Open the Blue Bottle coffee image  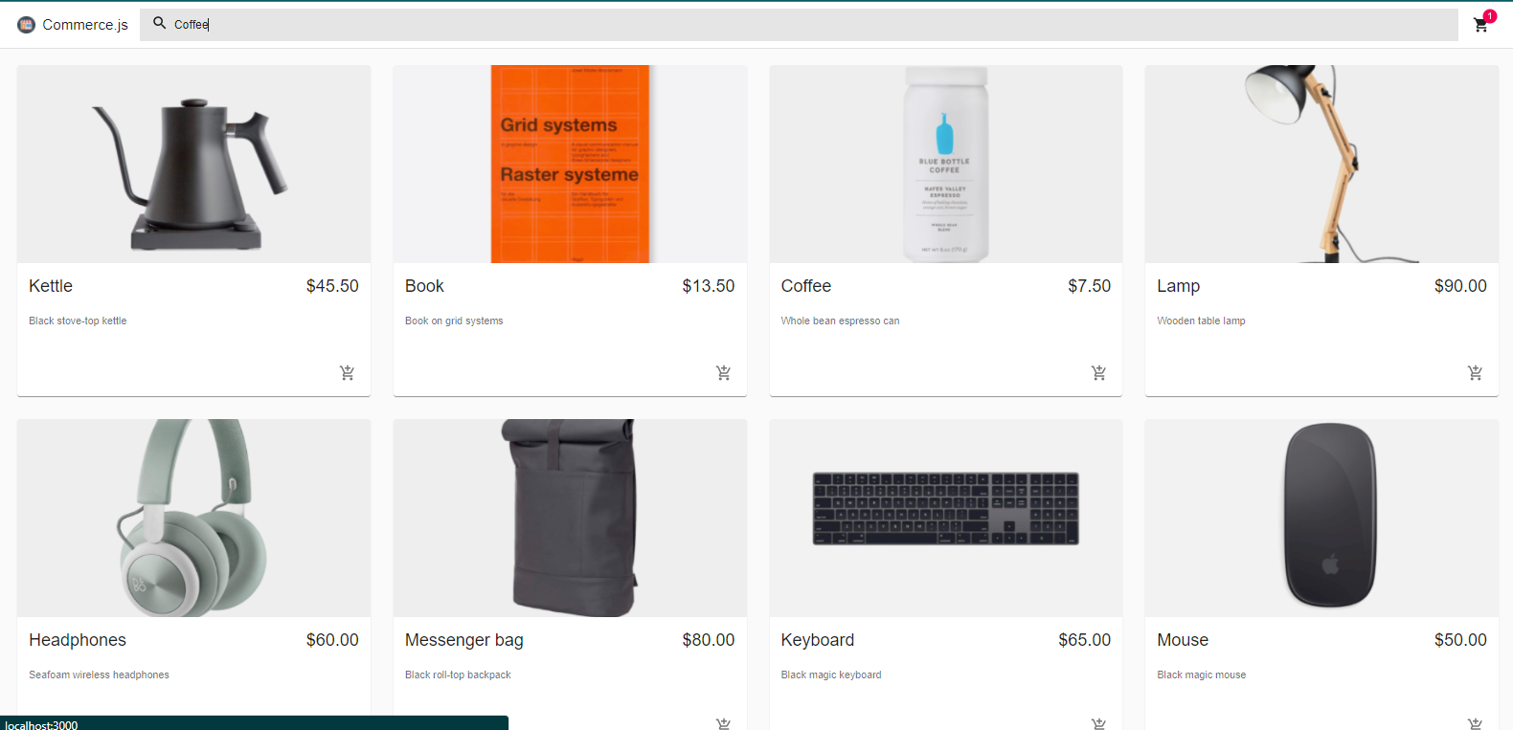(x=946, y=164)
